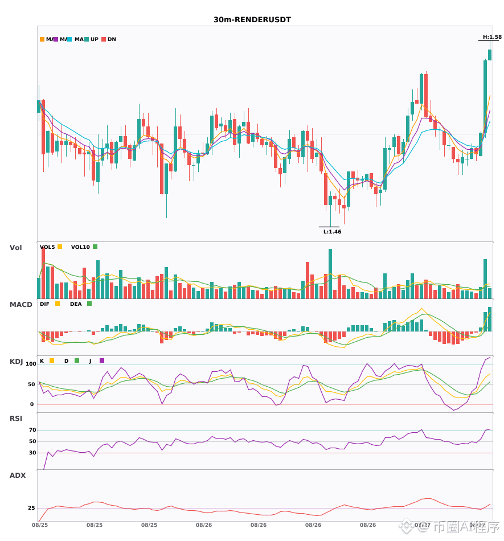Click the yellow VOL5 legend swatch
504x541 pixels.
point(60,247)
